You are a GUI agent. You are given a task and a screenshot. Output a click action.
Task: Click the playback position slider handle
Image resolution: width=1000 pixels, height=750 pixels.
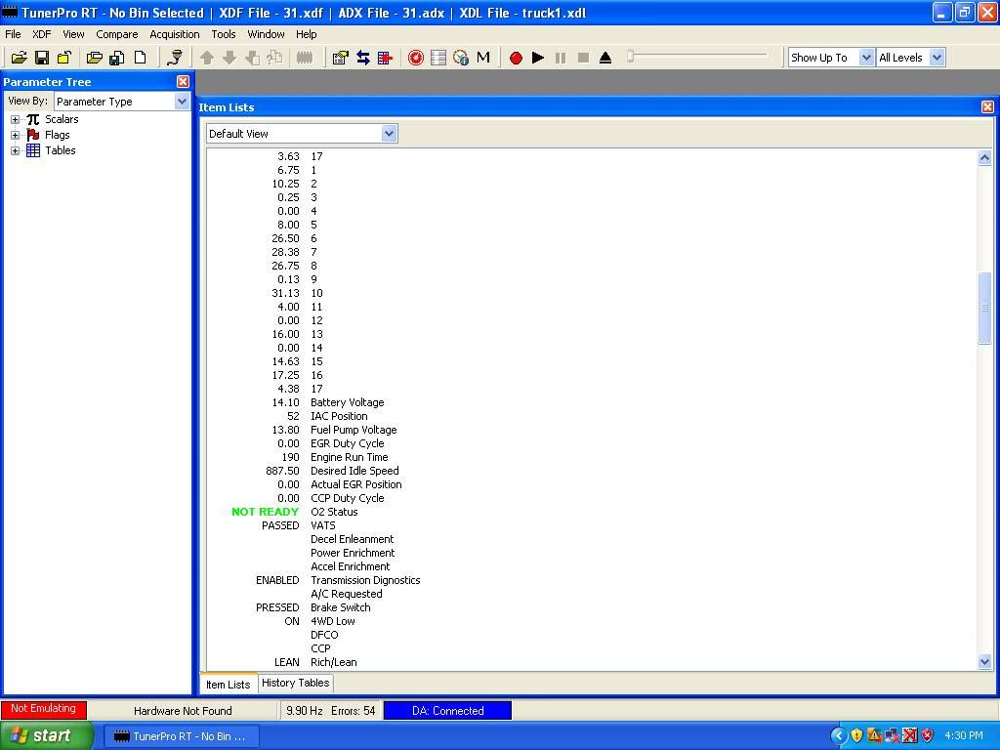(x=631, y=57)
